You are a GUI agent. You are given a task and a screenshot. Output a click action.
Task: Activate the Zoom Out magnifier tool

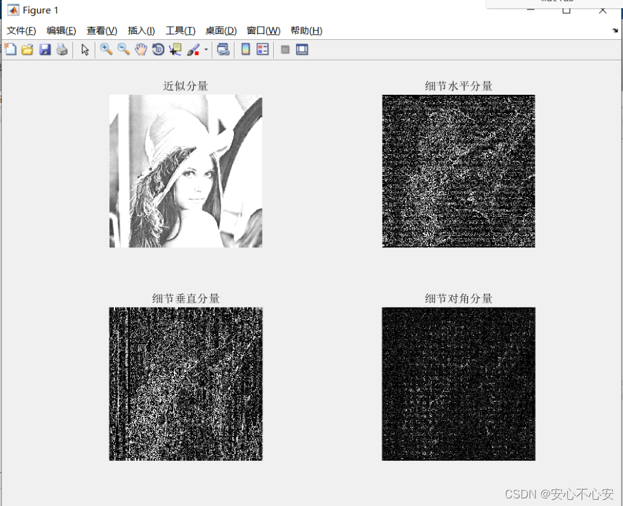tap(123, 50)
